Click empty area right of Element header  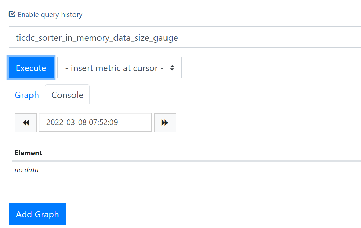pos(205,153)
